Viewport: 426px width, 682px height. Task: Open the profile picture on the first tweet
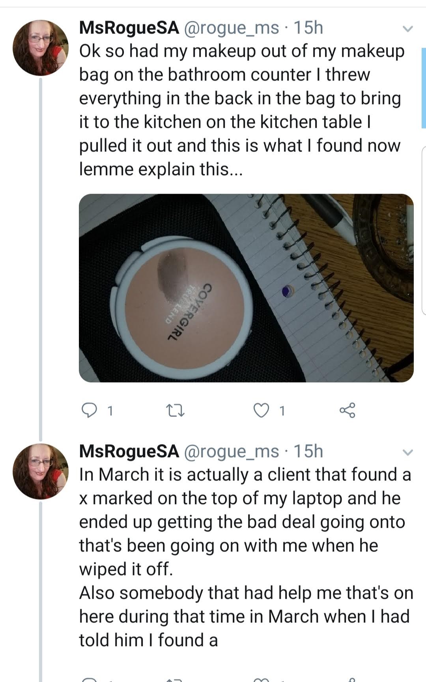click(x=41, y=48)
